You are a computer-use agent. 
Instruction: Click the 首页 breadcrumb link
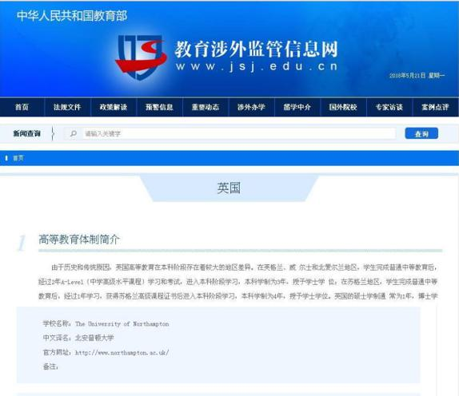[x=18, y=158]
